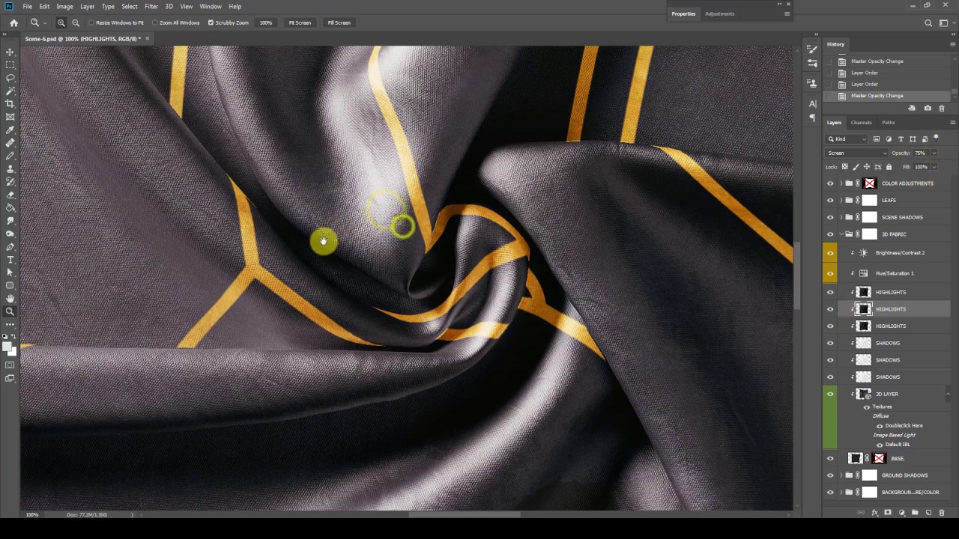959x539 pixels.
Task: Lock transparent pixels of the layer
Action: [845, 167]
